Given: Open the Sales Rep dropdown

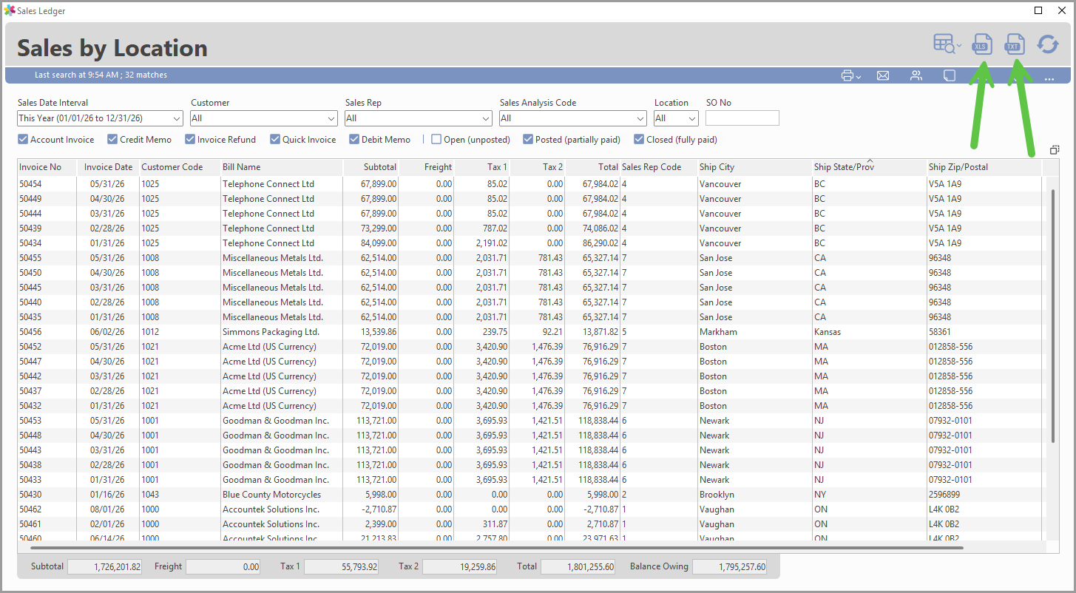Looking at the screenshot, I should [x=418, y=118].
